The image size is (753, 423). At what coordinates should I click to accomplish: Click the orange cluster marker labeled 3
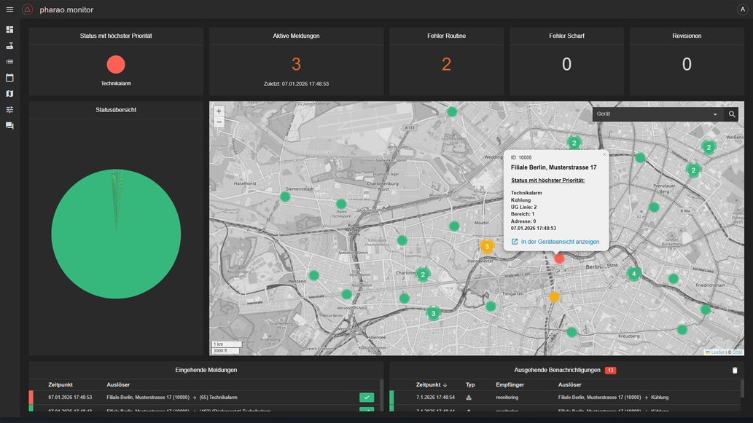(x=487, y=246)
